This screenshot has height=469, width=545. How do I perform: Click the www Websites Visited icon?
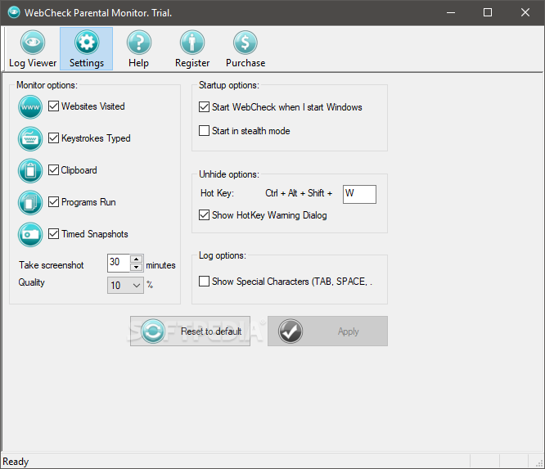point(30,107)
